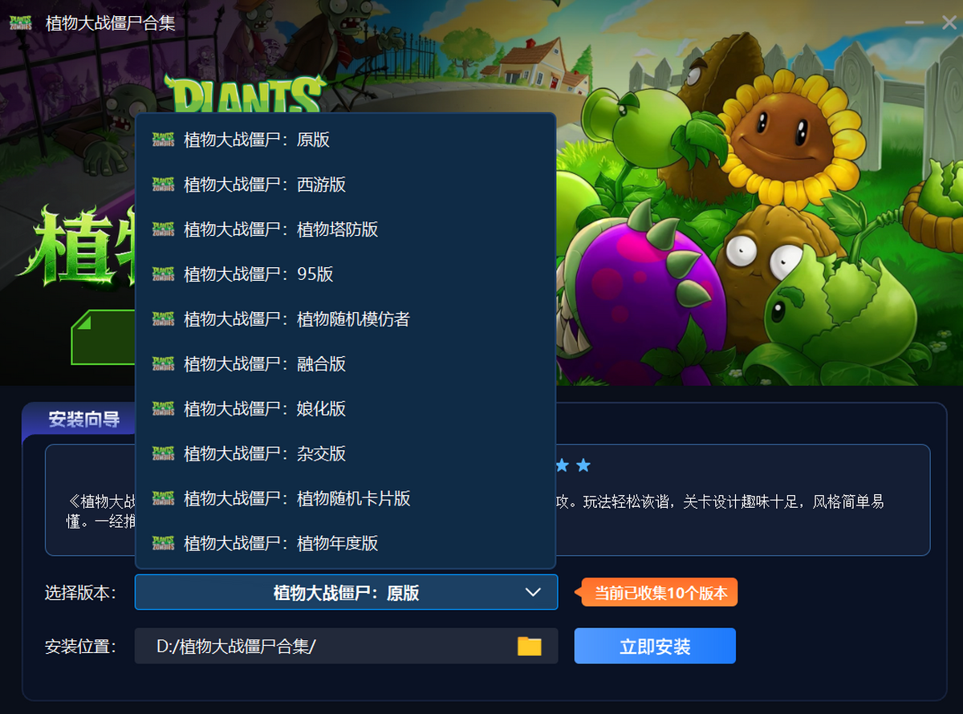The width and height of the screenshot is (963, 714).
Task: Select the 95版 version option
Action: coord(345,274)
